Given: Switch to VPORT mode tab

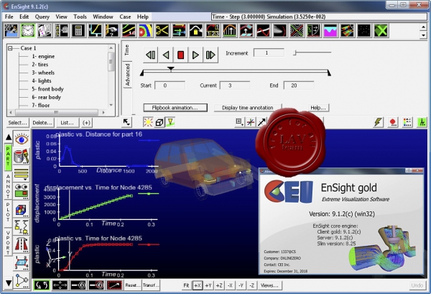Looking at the screenshot, I should tap(8, 242).
